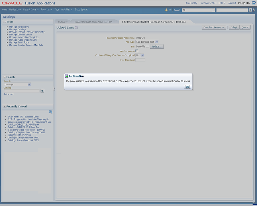
Task: Click the catalog search arrow button
Action: coord(42,91)
